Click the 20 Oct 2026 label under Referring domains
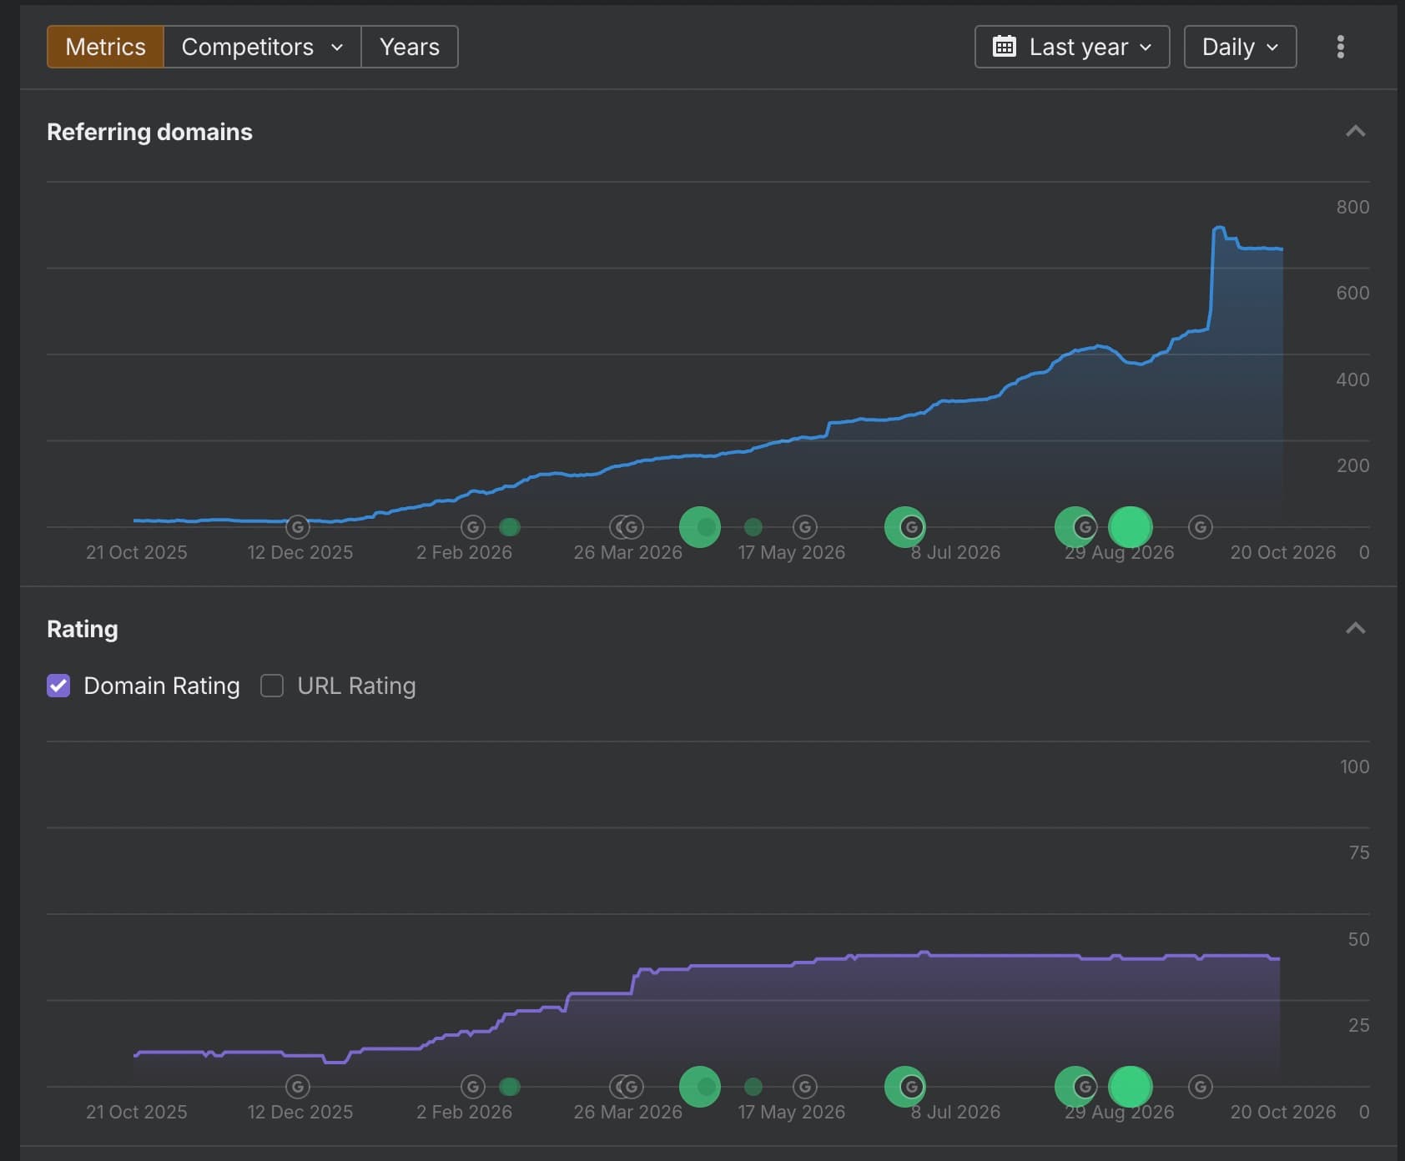The image size is (1405, 1161). 1283,552
